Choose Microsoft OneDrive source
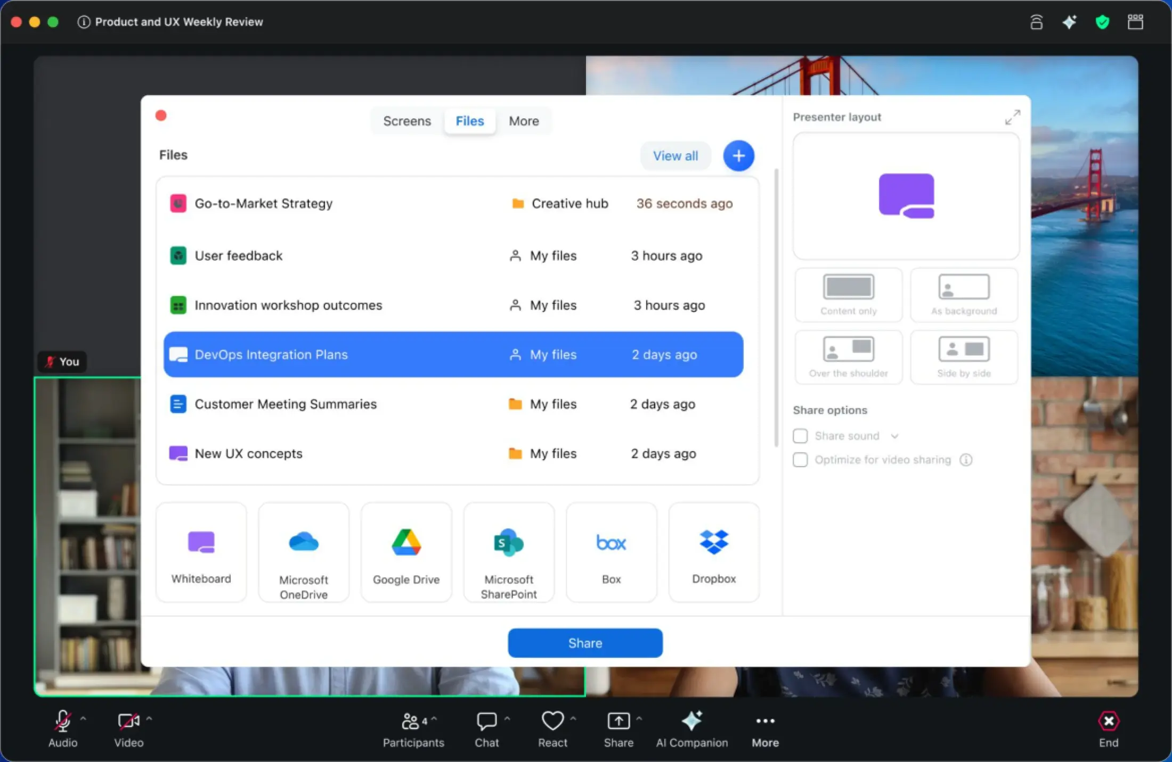The width and height of the screenshot is (1172, 762). click(x=304, y=552)
